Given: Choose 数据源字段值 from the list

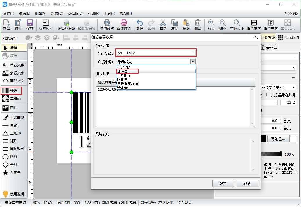Looking at the screenshot, I should 156,84.
